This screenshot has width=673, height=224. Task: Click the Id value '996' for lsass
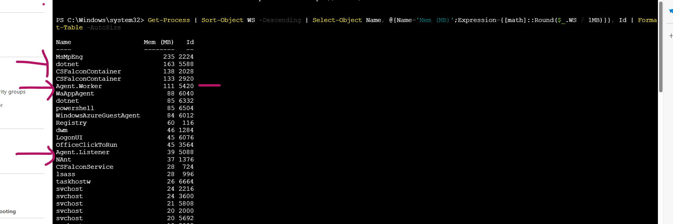(188, 174)
